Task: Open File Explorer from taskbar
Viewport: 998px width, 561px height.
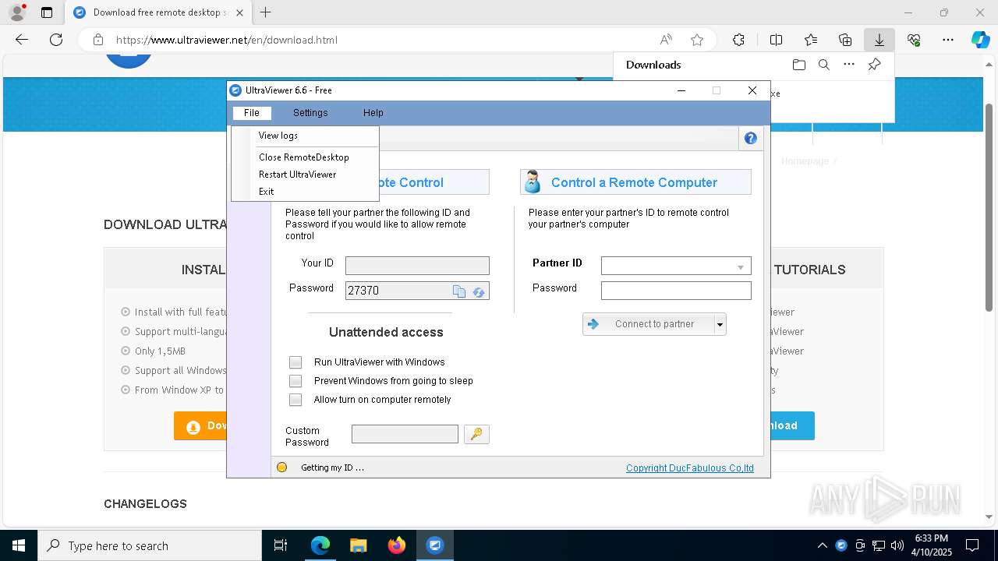Action: (x=359, y=545)
